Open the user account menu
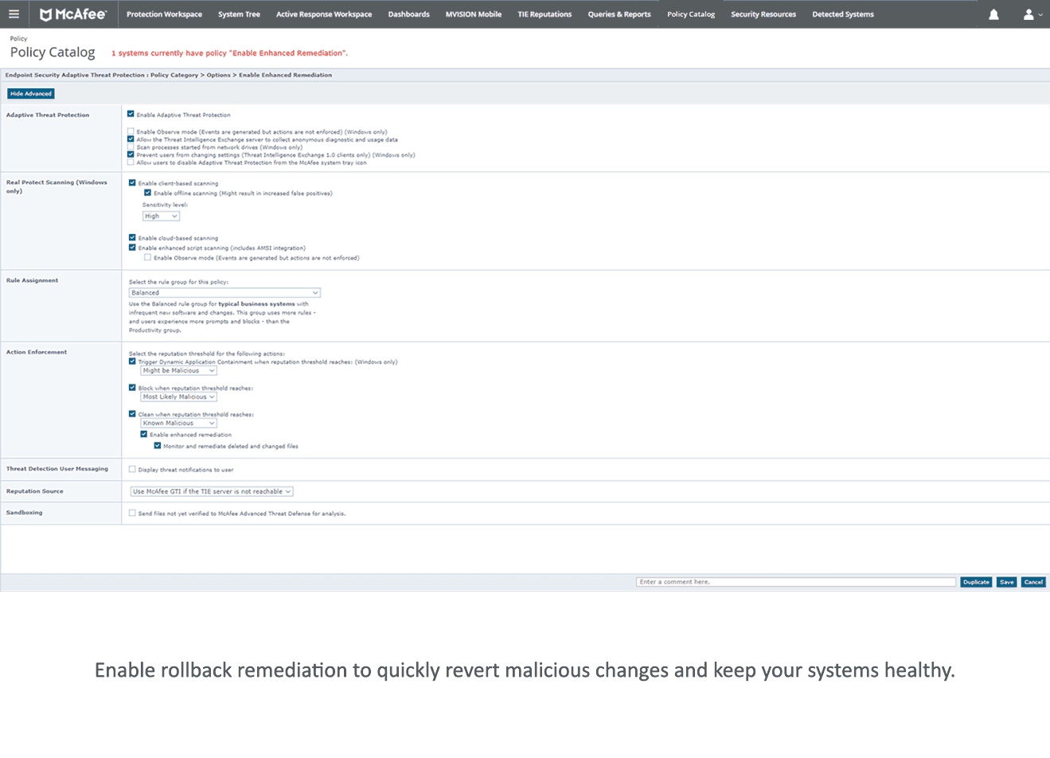 pyautogui.click(x=1032, y=14)
